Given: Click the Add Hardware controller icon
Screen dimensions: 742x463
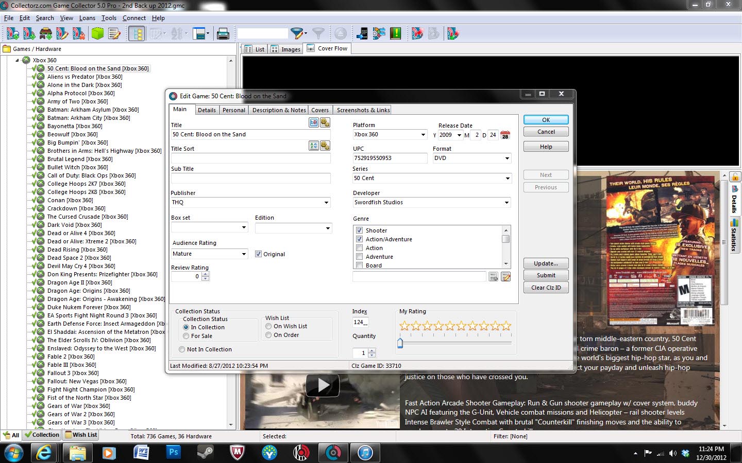Looking at the screenshot, I should (46, 34).
